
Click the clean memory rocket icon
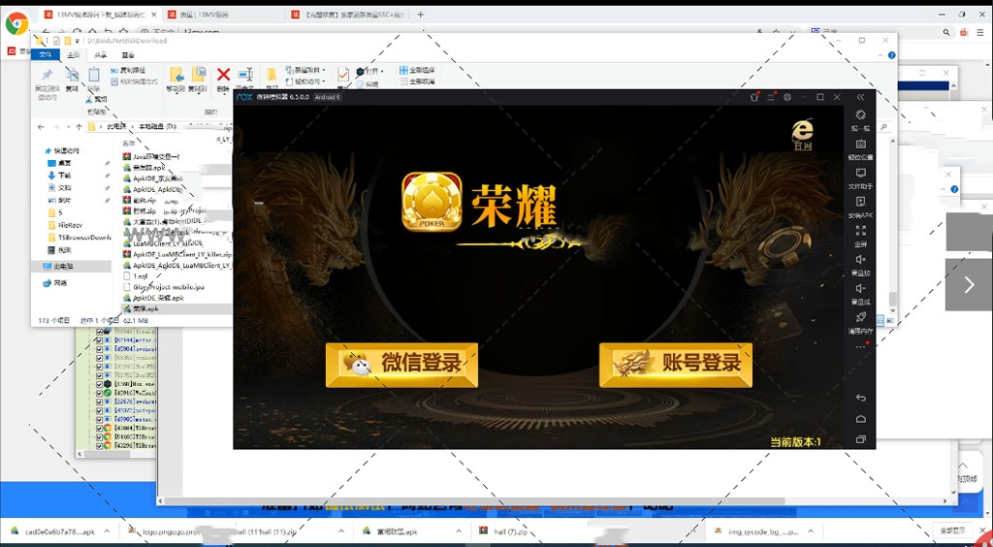point(860,317)
